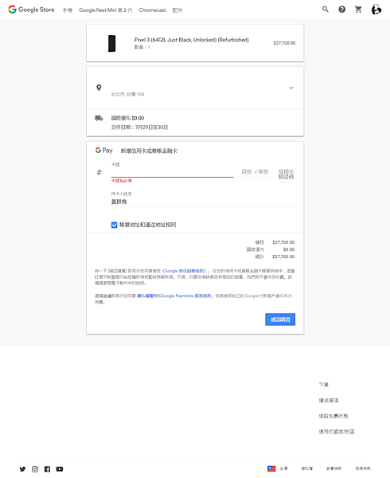View the shopping cart icon

358,10
